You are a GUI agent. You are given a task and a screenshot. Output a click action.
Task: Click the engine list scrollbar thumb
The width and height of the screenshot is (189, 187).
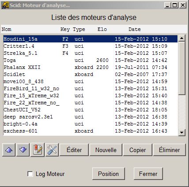(x=181, y=68)
